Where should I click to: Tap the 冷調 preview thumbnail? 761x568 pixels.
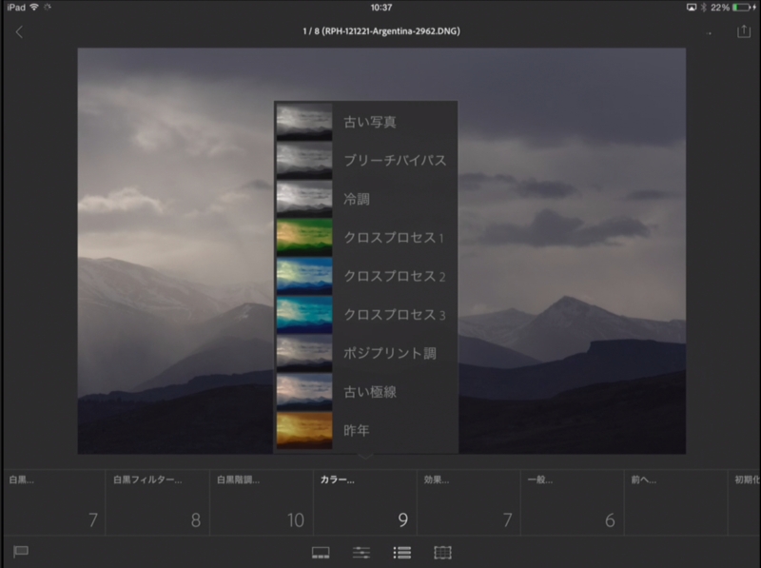(x=304, y=199)
